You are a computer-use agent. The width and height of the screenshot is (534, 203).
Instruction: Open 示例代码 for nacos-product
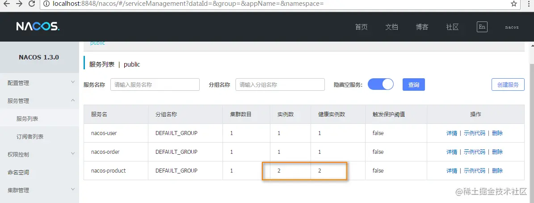475,171
